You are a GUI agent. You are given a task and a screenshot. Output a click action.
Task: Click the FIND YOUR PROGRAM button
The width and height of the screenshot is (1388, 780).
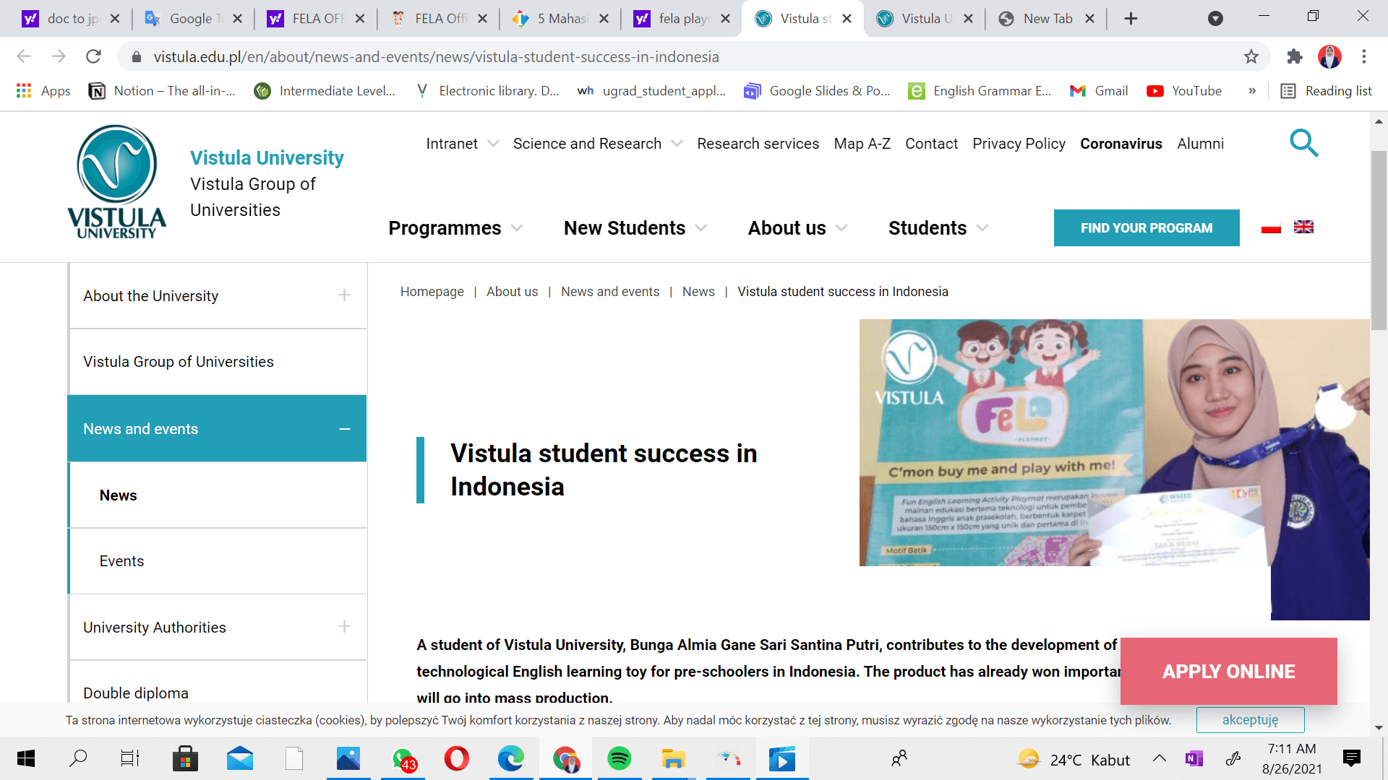1147,227
